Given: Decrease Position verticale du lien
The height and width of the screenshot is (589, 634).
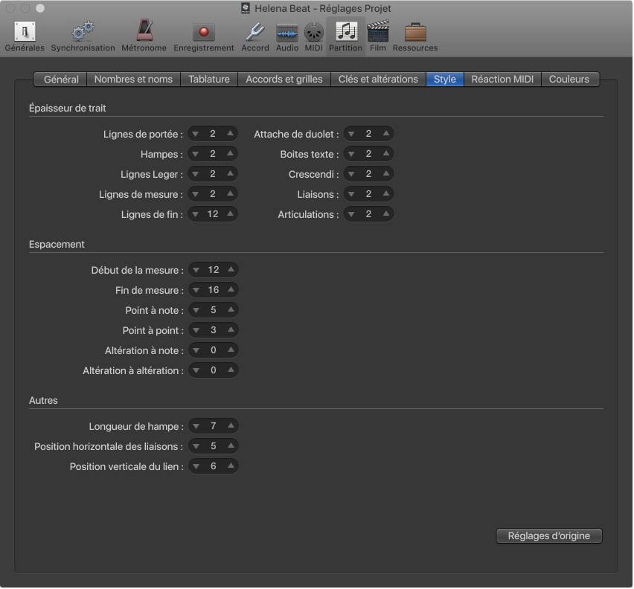Looking at the screenshot, I should pos(196,466).
